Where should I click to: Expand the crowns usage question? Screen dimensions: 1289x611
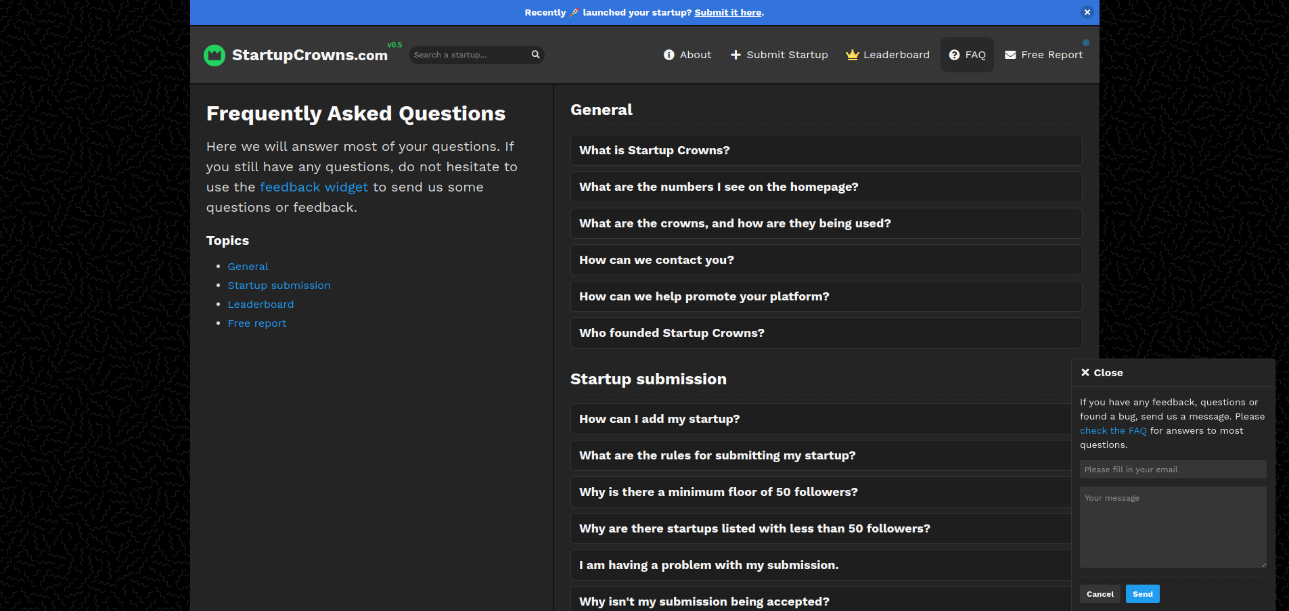tap(826, 223)
